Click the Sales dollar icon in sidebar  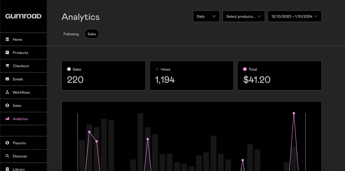7,105
